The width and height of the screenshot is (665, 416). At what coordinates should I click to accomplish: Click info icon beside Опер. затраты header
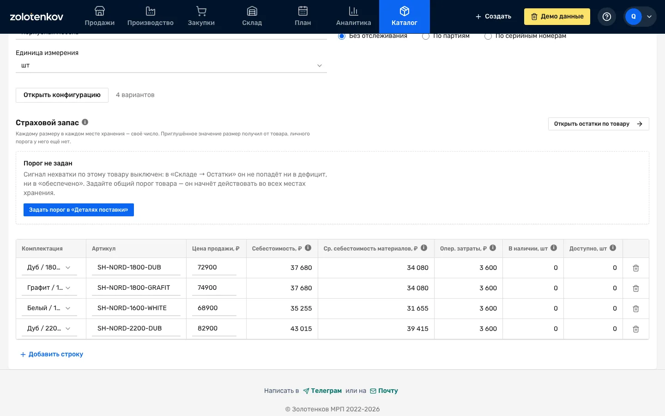pos(493,248)
